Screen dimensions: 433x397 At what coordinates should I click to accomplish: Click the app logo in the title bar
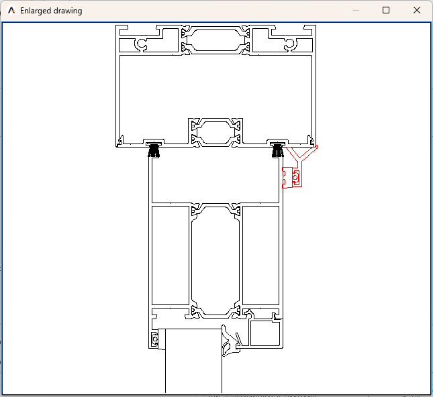(11, 11)
